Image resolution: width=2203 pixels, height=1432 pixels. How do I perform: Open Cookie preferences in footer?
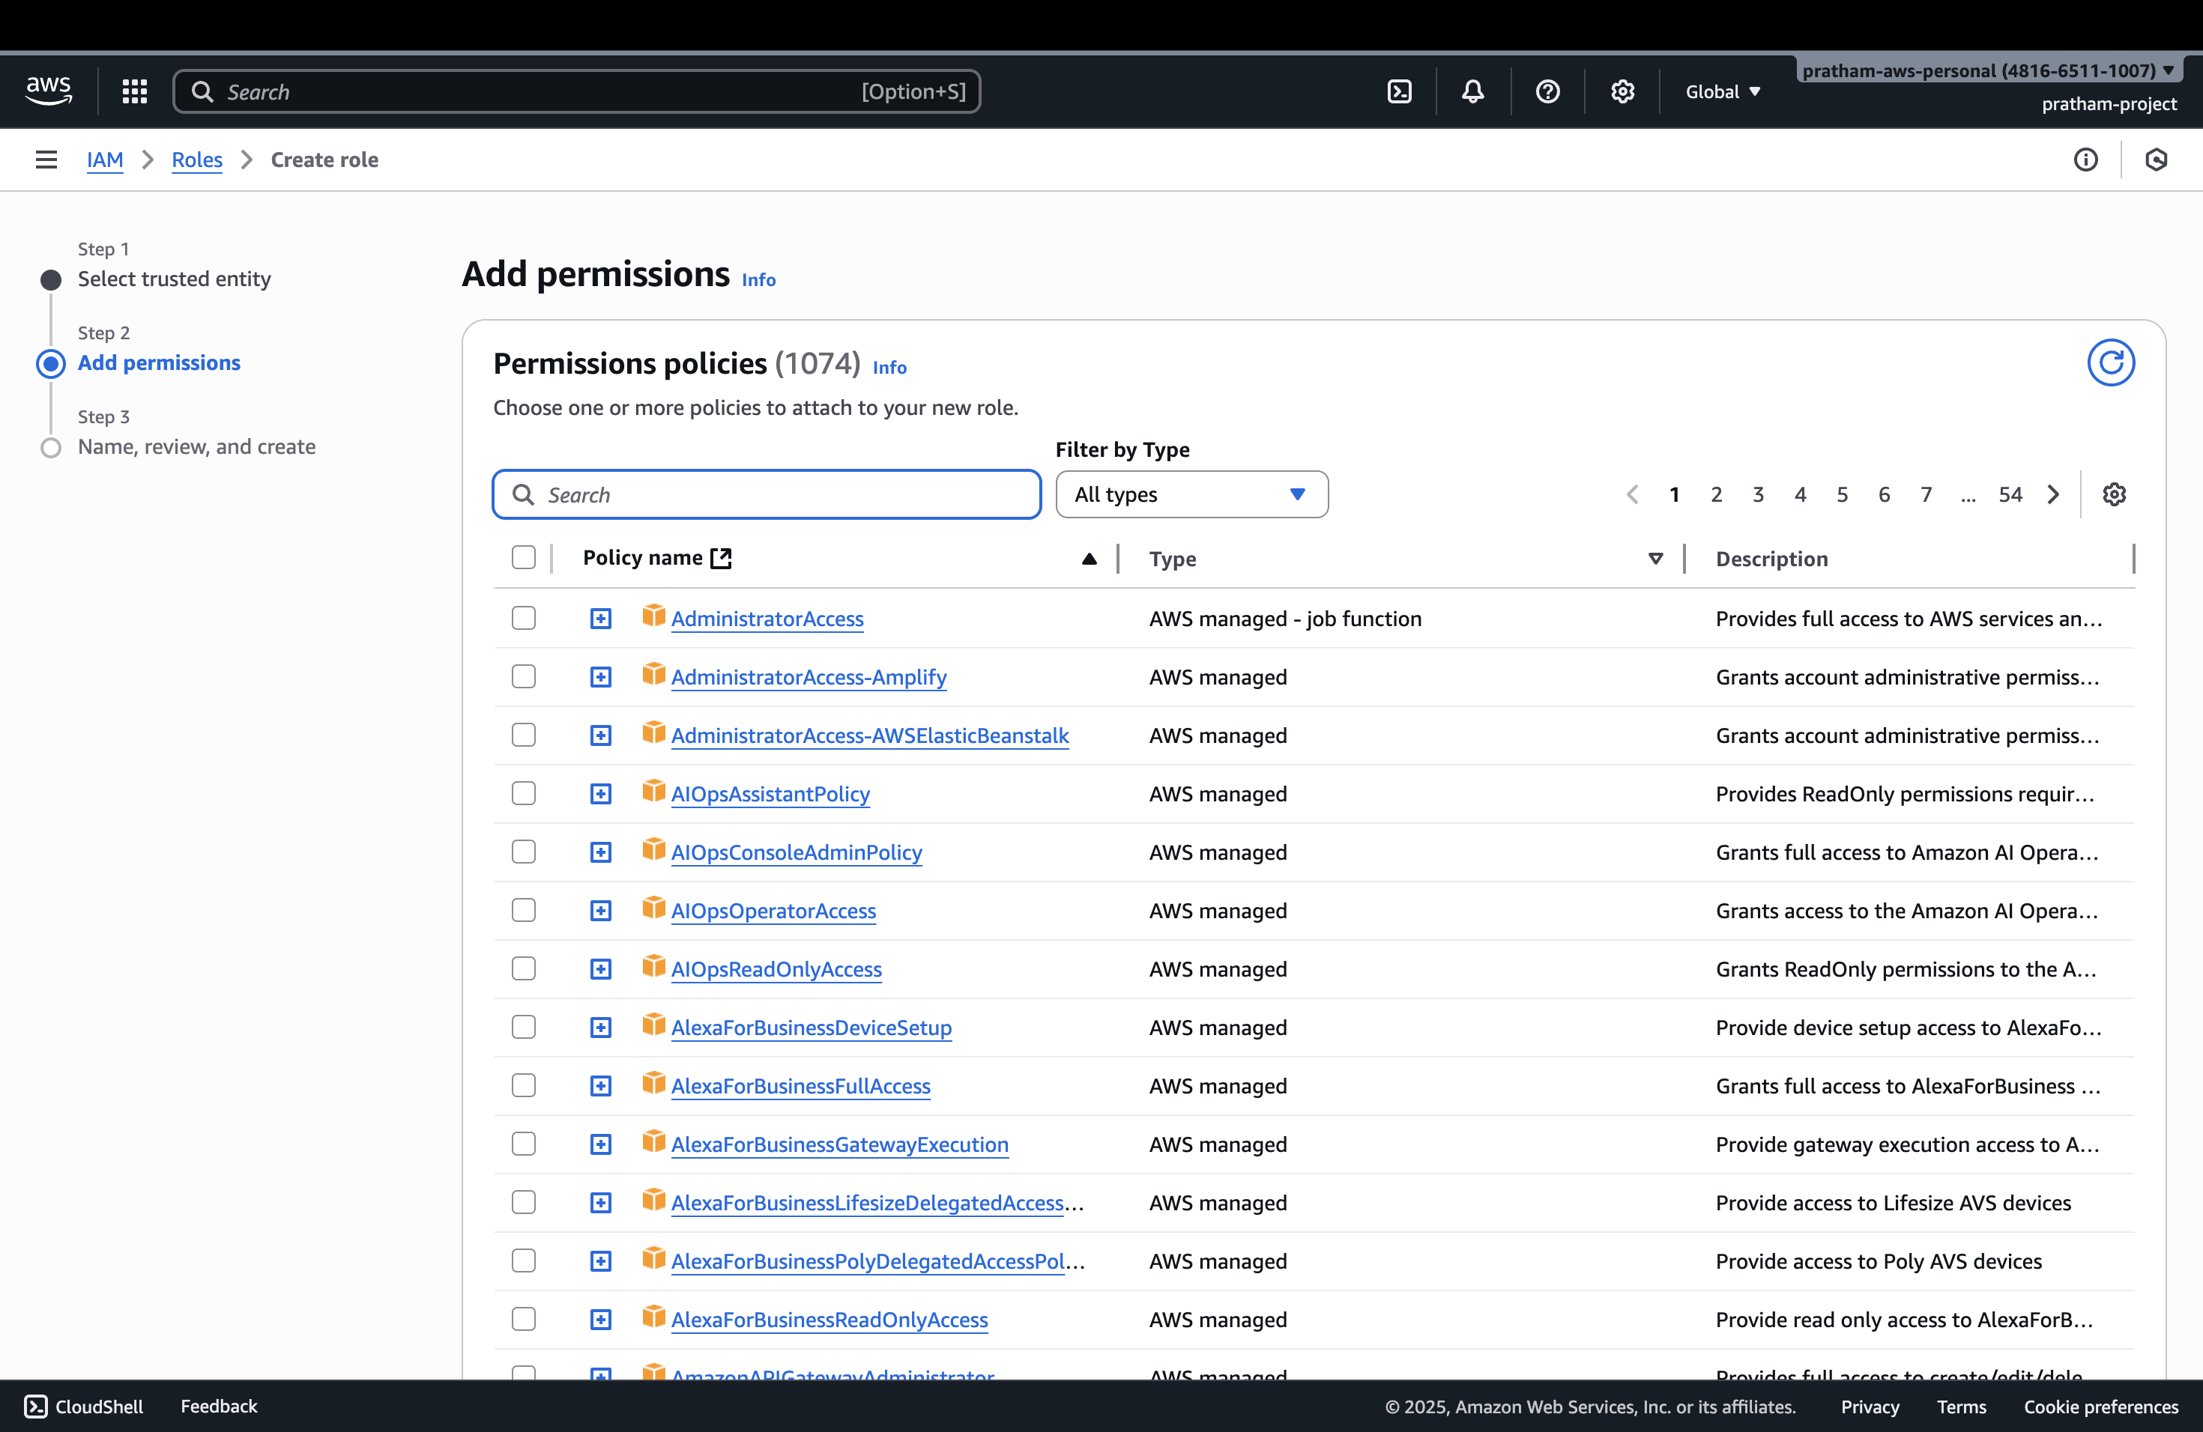click(x=2101, y=1406)
